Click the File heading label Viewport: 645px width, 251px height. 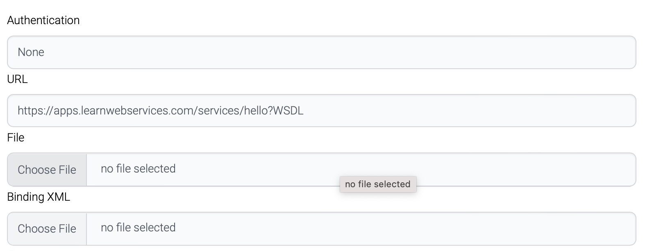coord(15,138)
